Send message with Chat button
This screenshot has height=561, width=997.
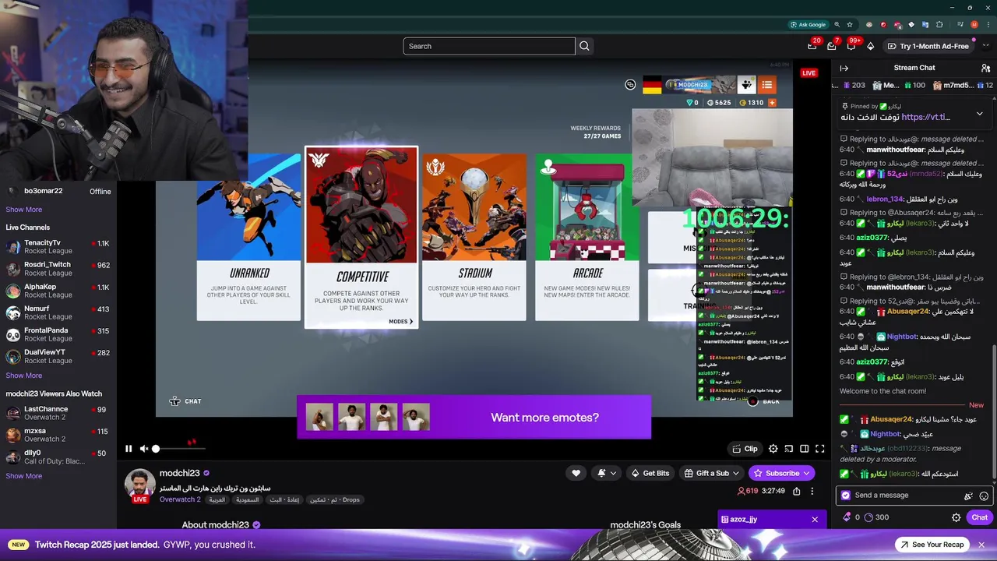coord(979,517)
